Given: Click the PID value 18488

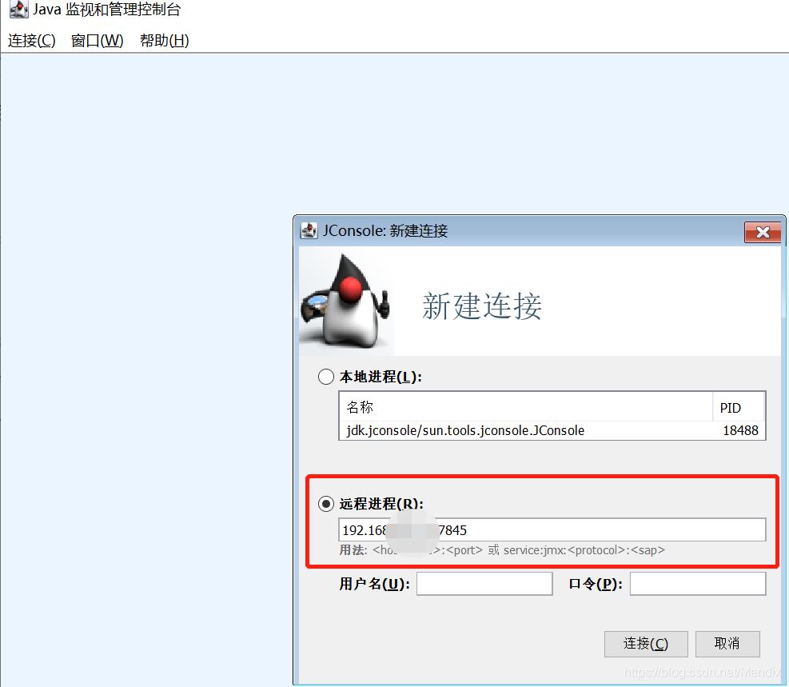Looking at the screenshot, I should [x=740, y=431].
